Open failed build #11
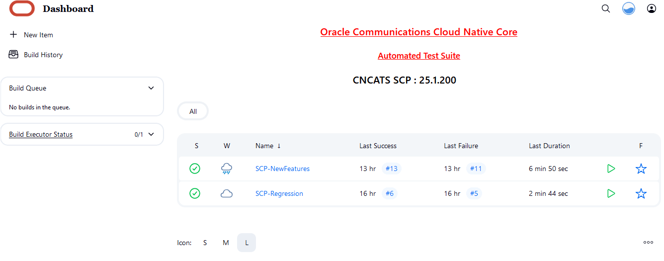664x261 pixels. click(476, 169)
